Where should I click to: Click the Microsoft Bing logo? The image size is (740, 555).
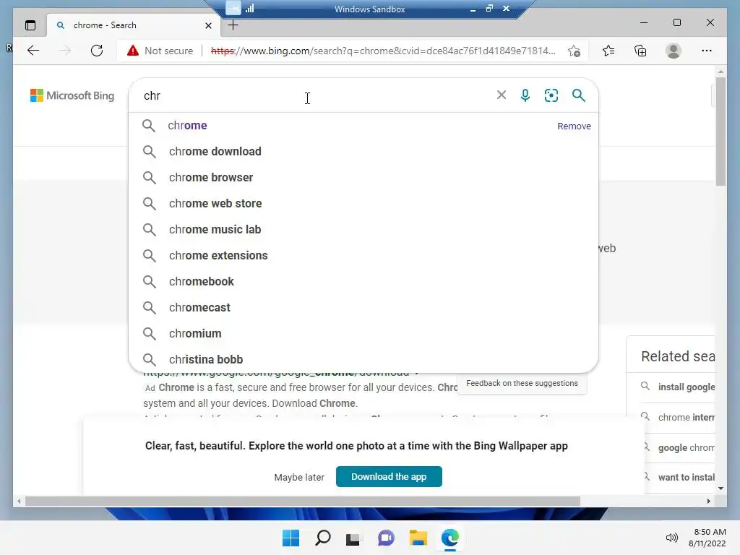click(x=72, y=95)
